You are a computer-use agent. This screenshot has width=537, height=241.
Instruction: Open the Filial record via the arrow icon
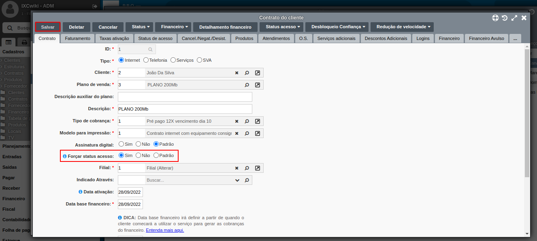pyautogui.click(x=257, y=168)
